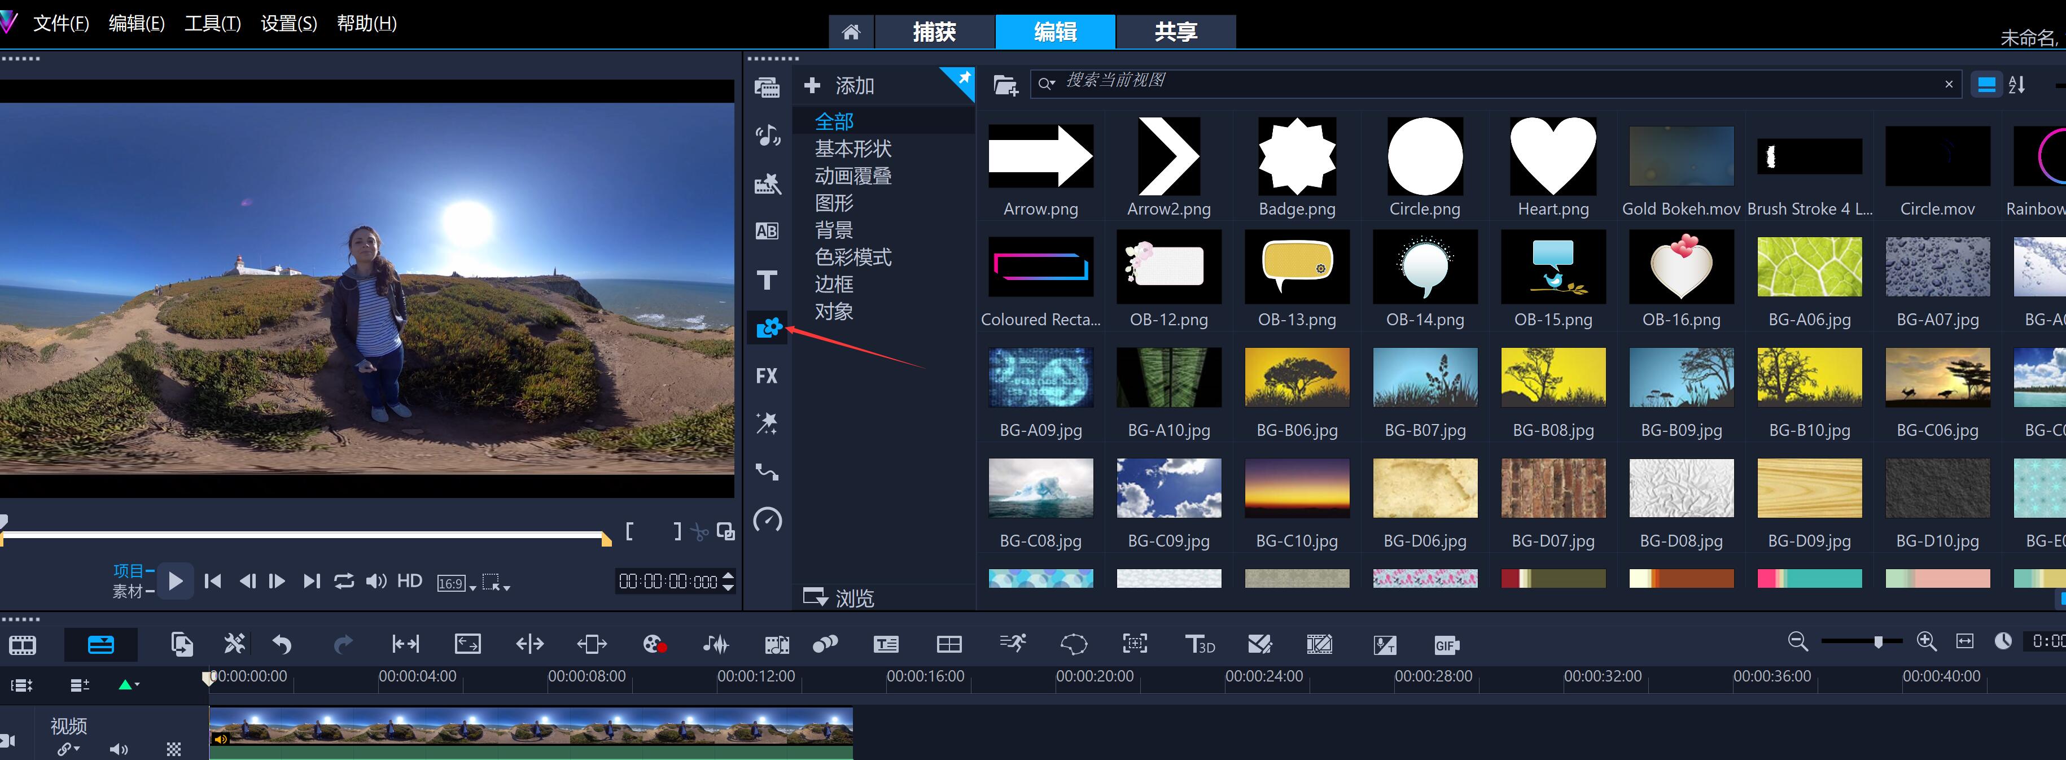Open the chapter/cue point green triangle menu
The height and width of the screenshot is (760, 2066).
point(128,684)
